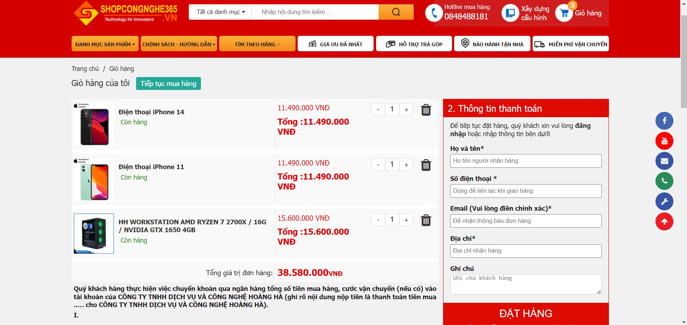687x325 pixels.
Task: Increase iPhone 11 quantity
Action: (x=406, y=165)
